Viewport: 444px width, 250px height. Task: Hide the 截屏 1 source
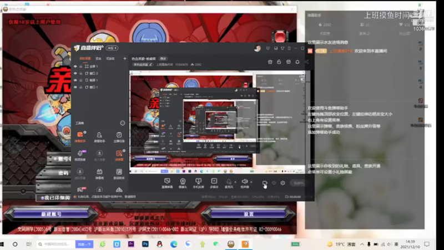tap(75, 80)
